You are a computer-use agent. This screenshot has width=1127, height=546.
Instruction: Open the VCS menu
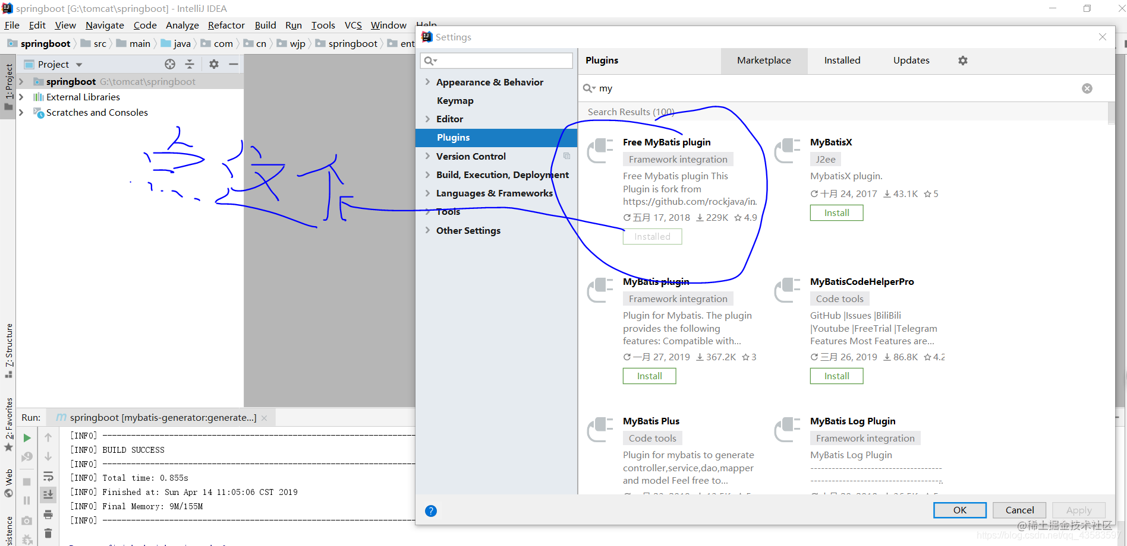(353, 25)
